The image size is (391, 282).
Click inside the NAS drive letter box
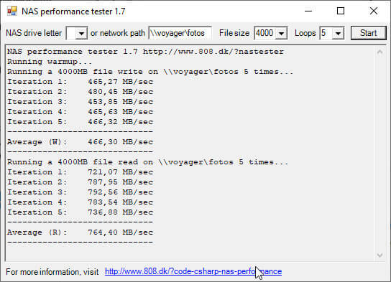pyautogui.click(x=72, y=33)
